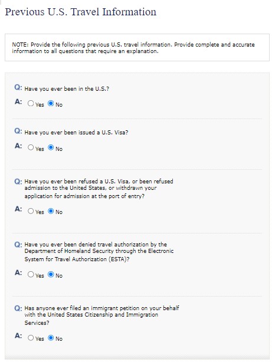The image size is (272, 362).
Task: Click the Previous U.S. Travel Information heading
Action: click(81, 12)
